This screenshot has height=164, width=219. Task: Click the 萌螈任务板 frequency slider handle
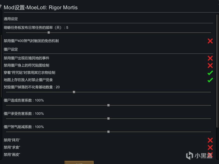pos(49,32)
